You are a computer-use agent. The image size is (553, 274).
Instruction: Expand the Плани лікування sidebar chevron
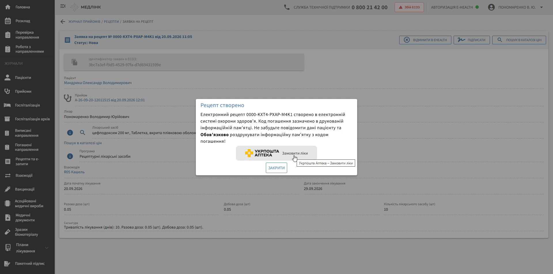(47, 248)
